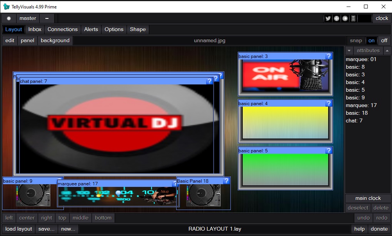Go to the Connections tab
Viewport: 392px width, 236px height.
(x=62, y=30)
